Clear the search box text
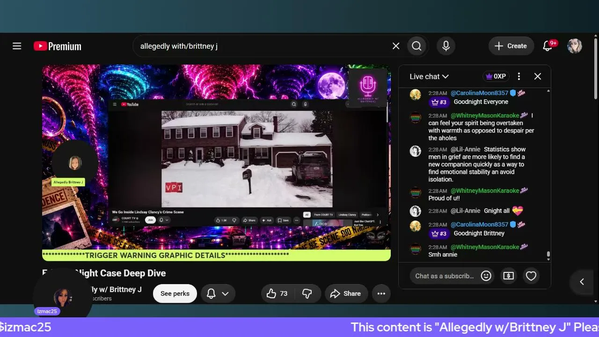 click(x=396, y=46)
